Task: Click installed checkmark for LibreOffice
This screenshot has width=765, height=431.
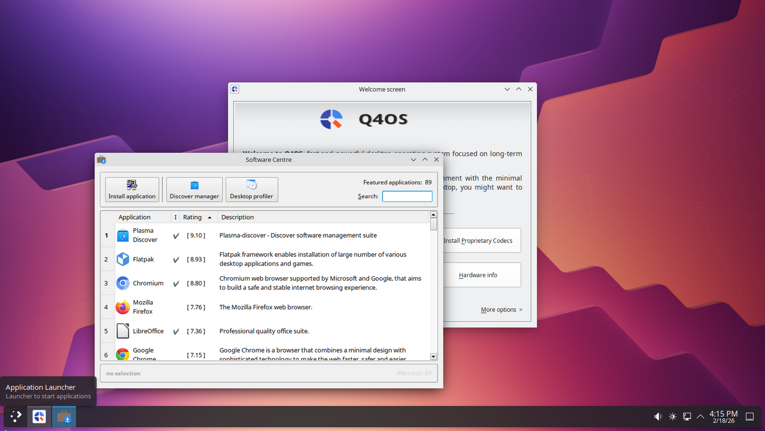Action: 176,331
